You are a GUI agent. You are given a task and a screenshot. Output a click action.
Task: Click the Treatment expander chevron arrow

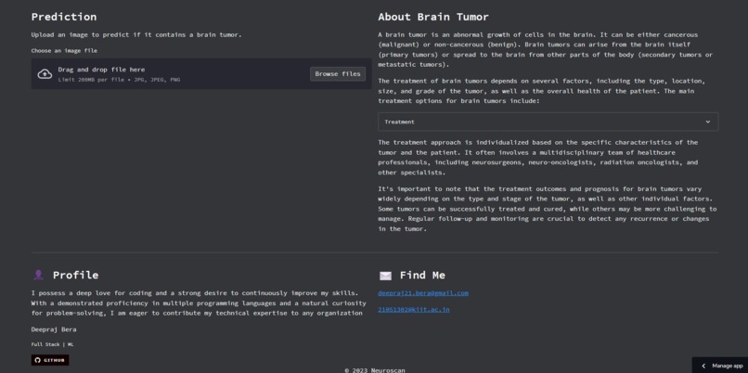(708, 122)
